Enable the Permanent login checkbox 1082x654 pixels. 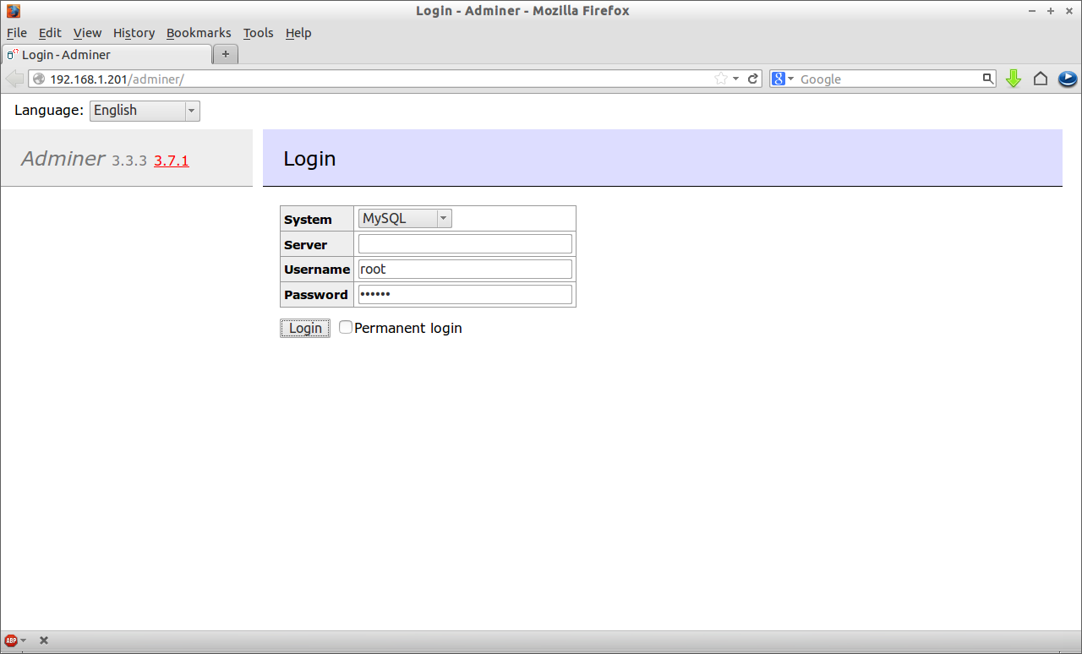[346, 327]
